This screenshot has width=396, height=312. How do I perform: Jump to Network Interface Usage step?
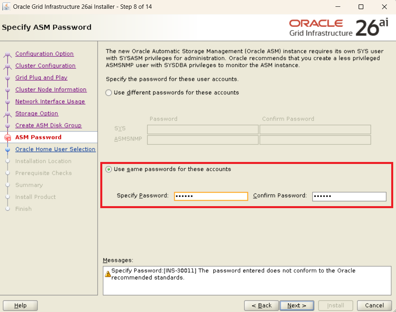click(50, 101)
